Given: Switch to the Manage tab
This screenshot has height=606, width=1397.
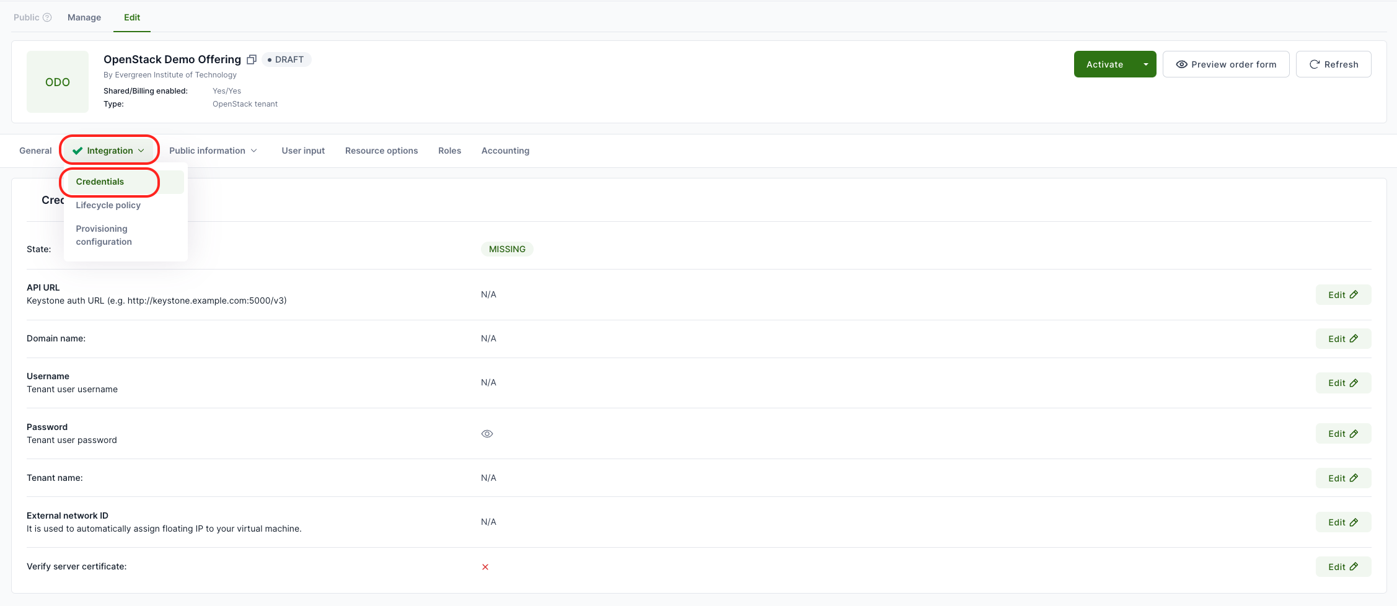Looking at the screenshot, I should (x=84, y=17).
